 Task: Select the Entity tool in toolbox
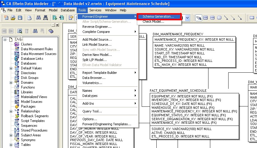coord(205,18)
